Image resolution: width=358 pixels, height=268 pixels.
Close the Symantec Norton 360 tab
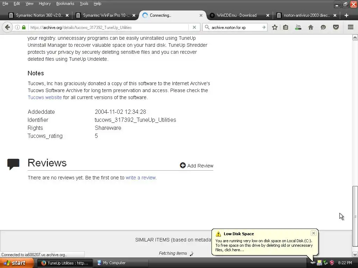tap(67, 15)
